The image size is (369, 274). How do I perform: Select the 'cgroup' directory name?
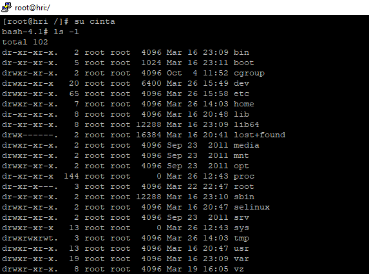pos(249,73)
